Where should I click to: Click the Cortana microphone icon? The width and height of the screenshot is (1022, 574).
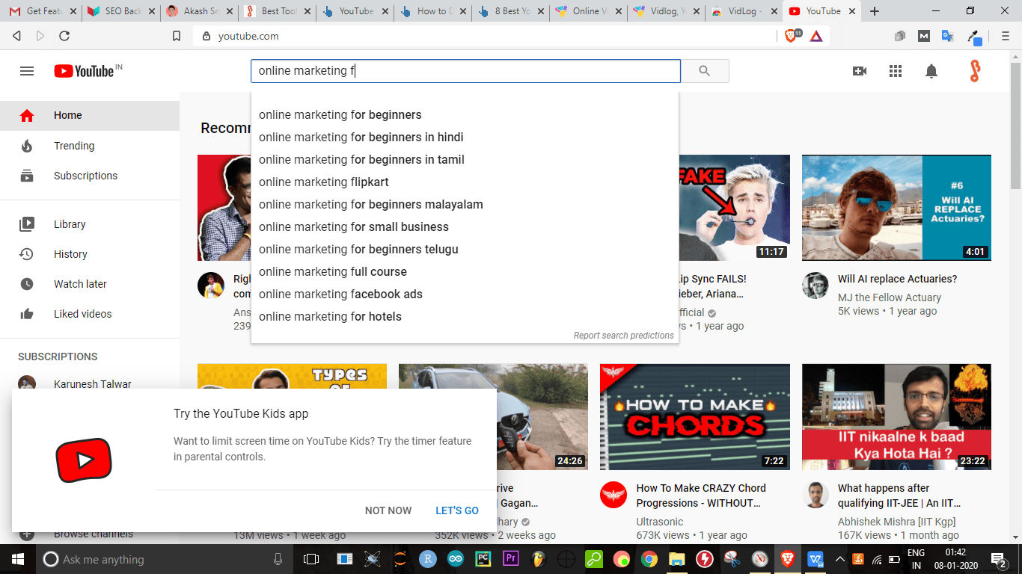pyautogui.click(x=278, y=559)
